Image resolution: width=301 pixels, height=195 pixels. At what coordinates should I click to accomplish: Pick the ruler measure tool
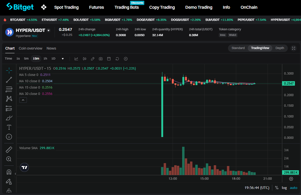[9, 150]
